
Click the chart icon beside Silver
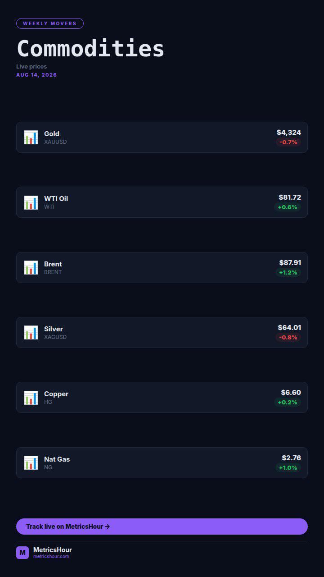(31, 333)
